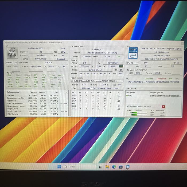Screen dimensions: 187x187
Task: Click the AVX-512 feature flag
Action: [x=53, y=78]
